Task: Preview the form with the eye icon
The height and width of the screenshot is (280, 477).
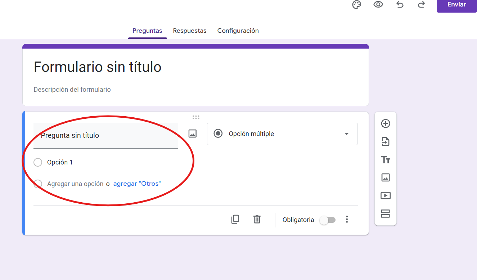Action: 378,5
